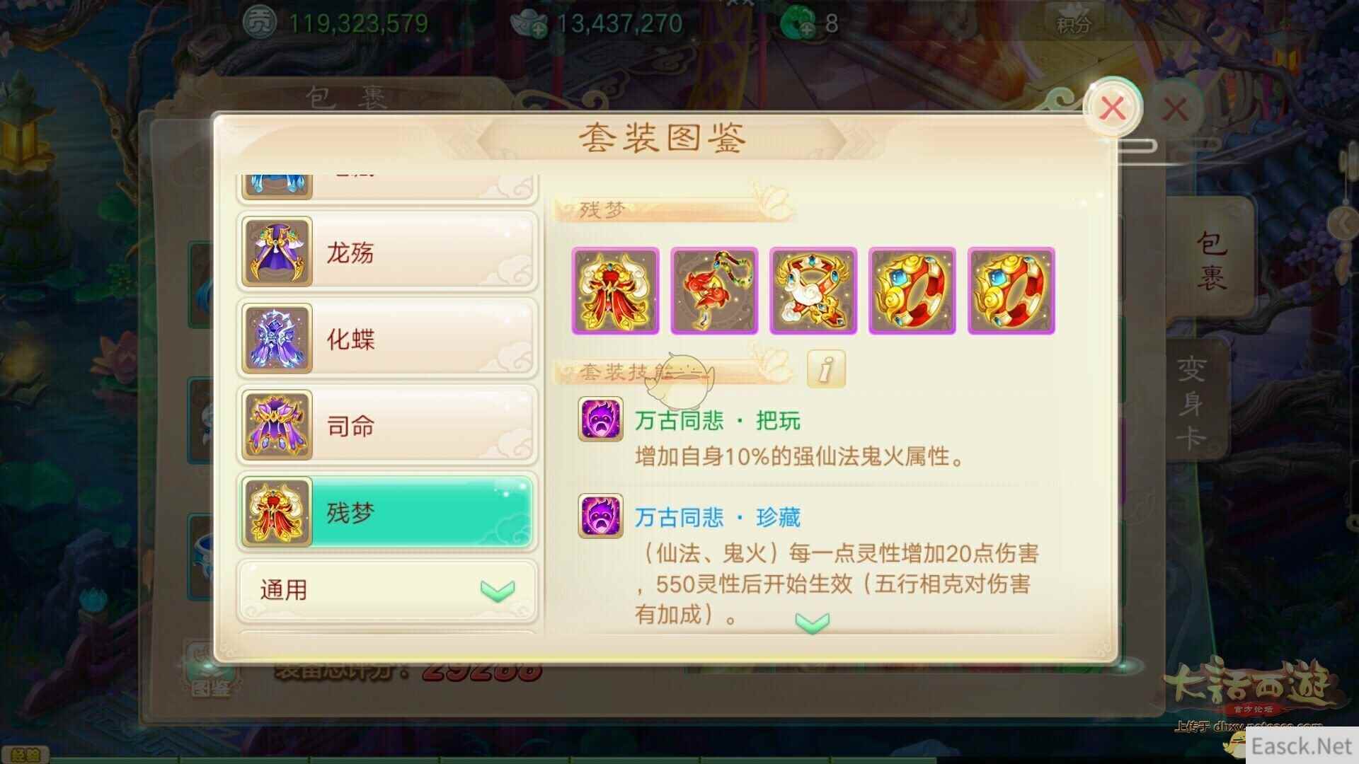
Task: Click the 万古同悲·把玩 skill icon
Action: coord(601,419)
